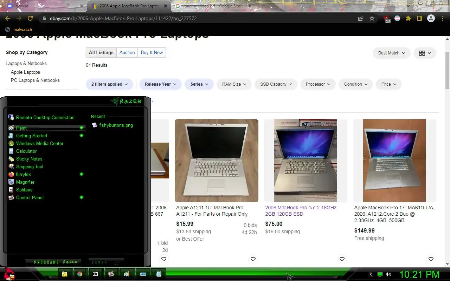Viewport: 450px width, 281px height.
Task: Switch to loading video gif Google tab
Action: coord(213,6)
